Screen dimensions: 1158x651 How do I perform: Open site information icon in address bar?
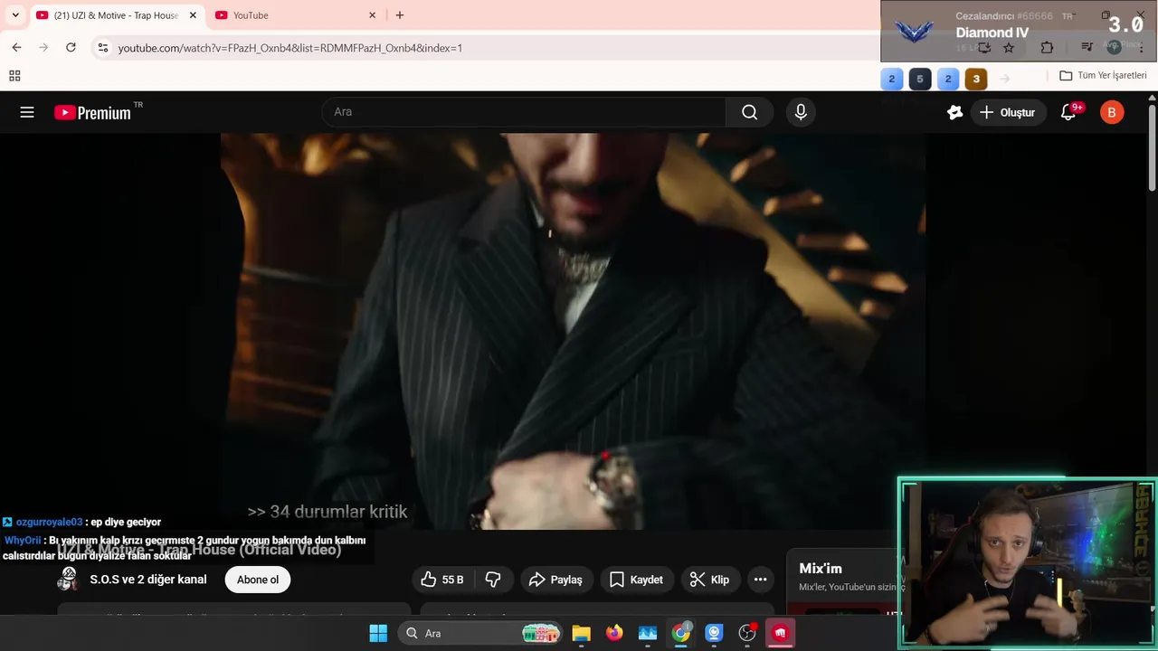point(103,47)
